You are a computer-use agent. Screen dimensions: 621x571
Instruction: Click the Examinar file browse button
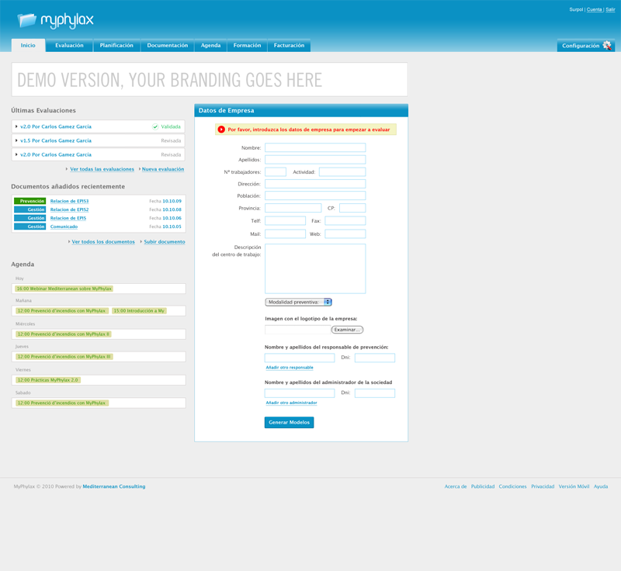(347, 330)
